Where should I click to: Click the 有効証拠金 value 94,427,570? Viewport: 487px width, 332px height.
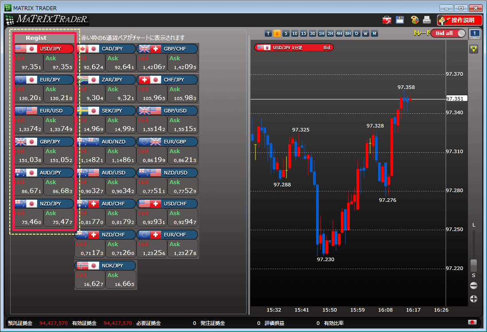click(x=118, y=323)
